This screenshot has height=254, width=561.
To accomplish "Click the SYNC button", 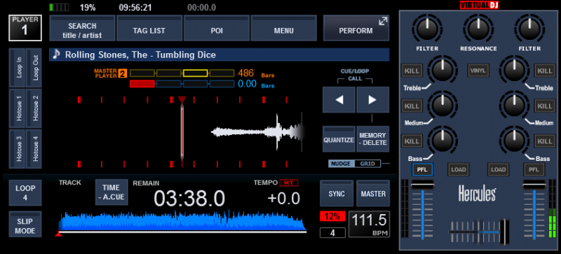I will tap(337, 193).
